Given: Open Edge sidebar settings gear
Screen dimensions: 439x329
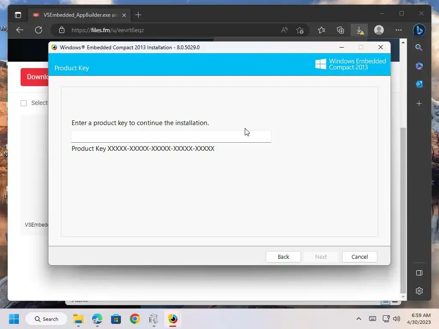Looking at the screenshot, I should click(x=419, y=291).
